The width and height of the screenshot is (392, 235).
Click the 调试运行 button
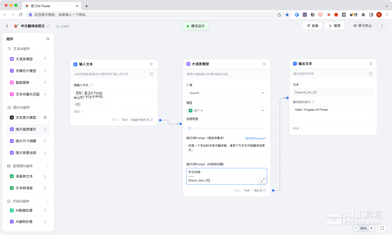[196, 26]
